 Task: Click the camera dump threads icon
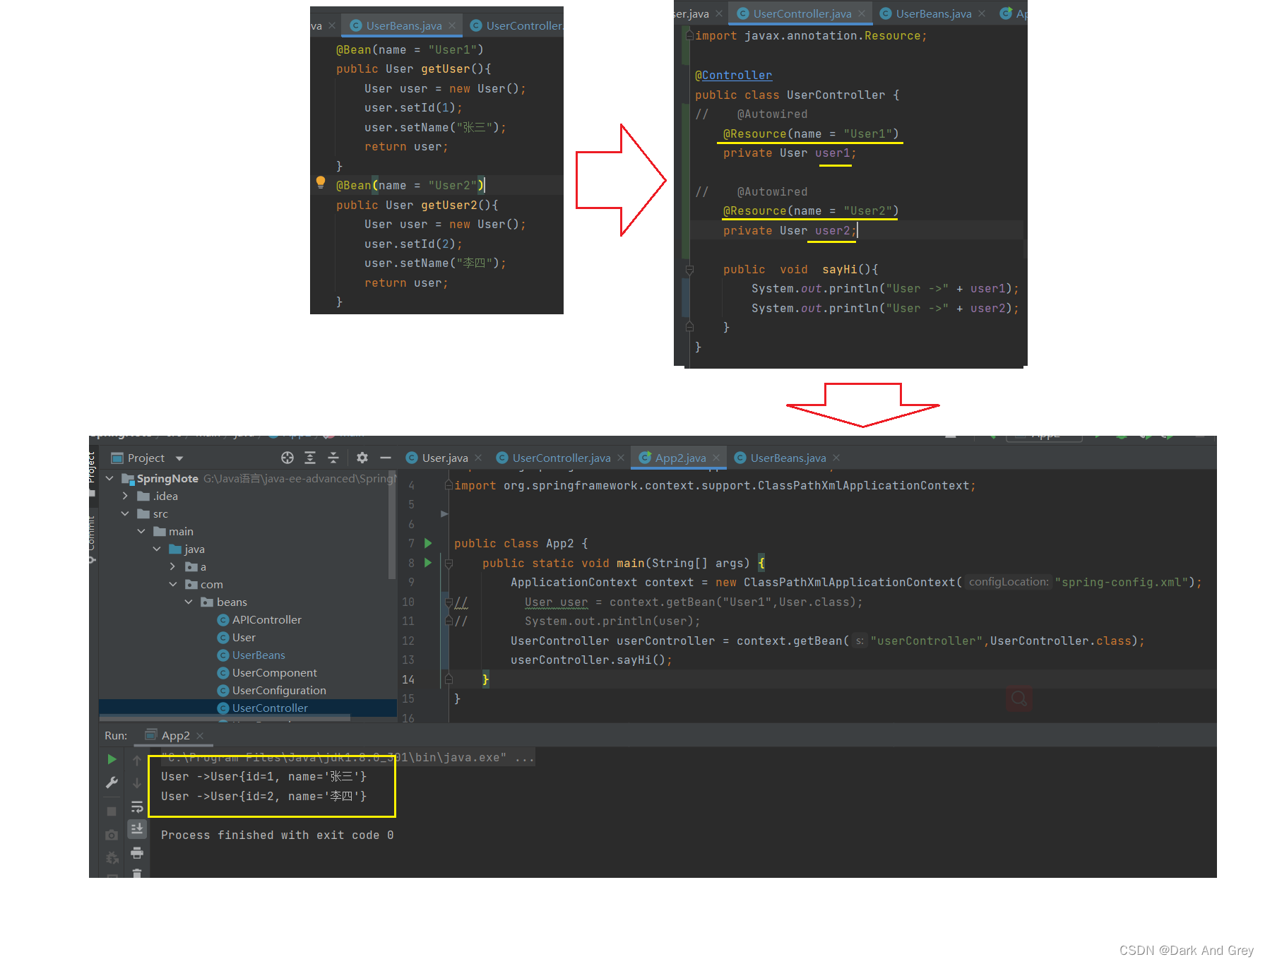point(112,835)
